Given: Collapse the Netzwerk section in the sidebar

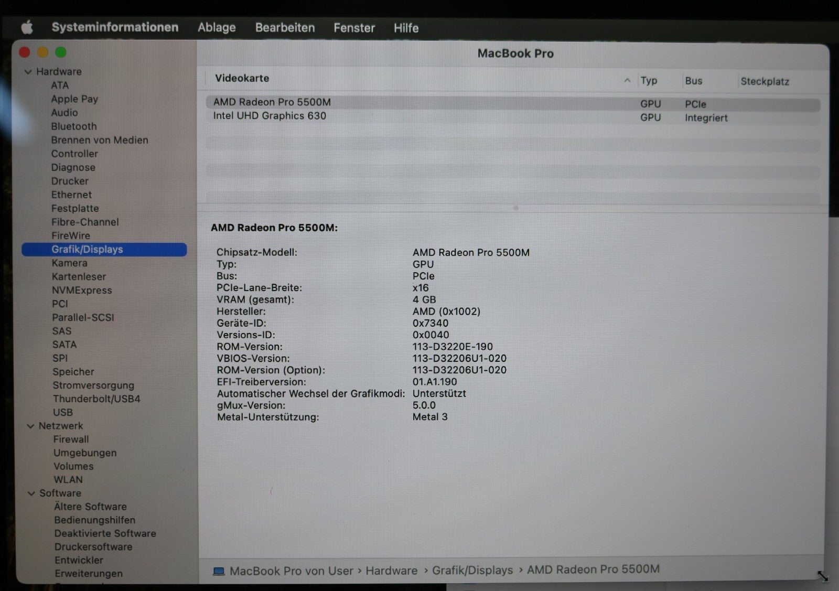Looking at the screenshot, I should (30, 426).
